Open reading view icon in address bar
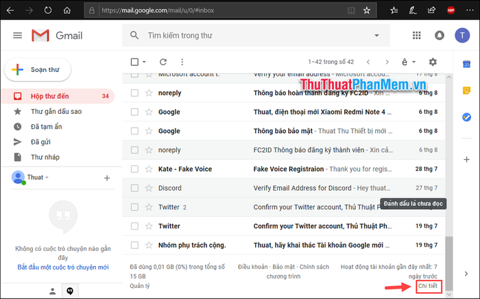 (351, 10)
